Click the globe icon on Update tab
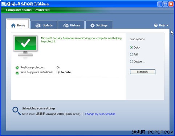This screenshot has width=175, height=136. click(x=38, y=25)
